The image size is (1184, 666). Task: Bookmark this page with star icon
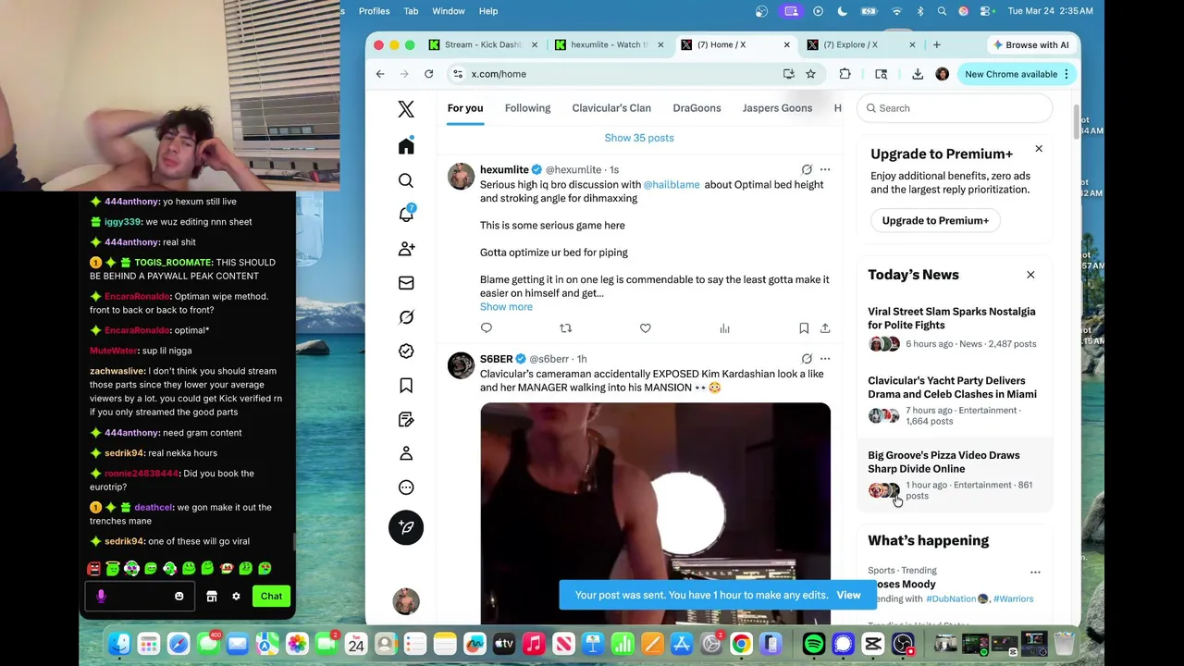pyautogui.click(x=810, y=74)
